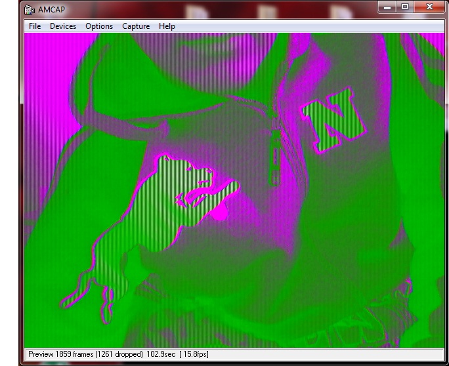This screenshot has width=449, height=366.
Task: Open the Devices menu
Action: (x=63, y=26)
